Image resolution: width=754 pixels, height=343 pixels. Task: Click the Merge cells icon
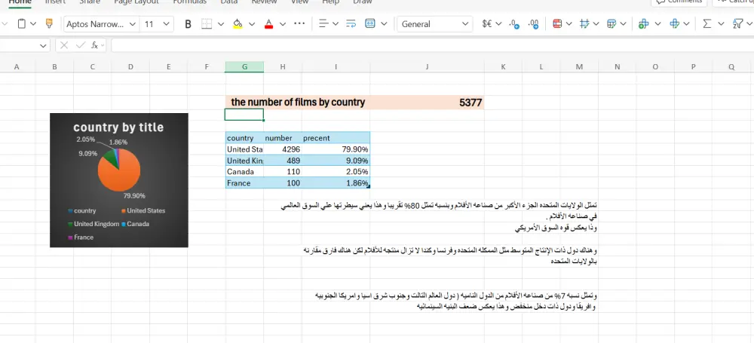click(369, 23)
